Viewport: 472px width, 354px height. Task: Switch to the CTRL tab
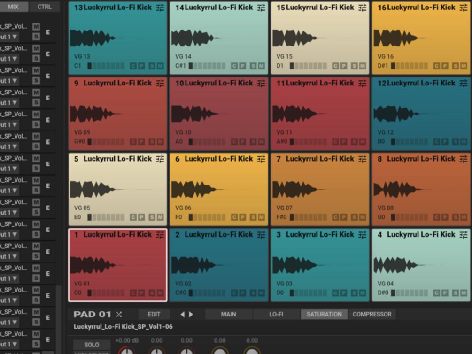coord(45,7)
